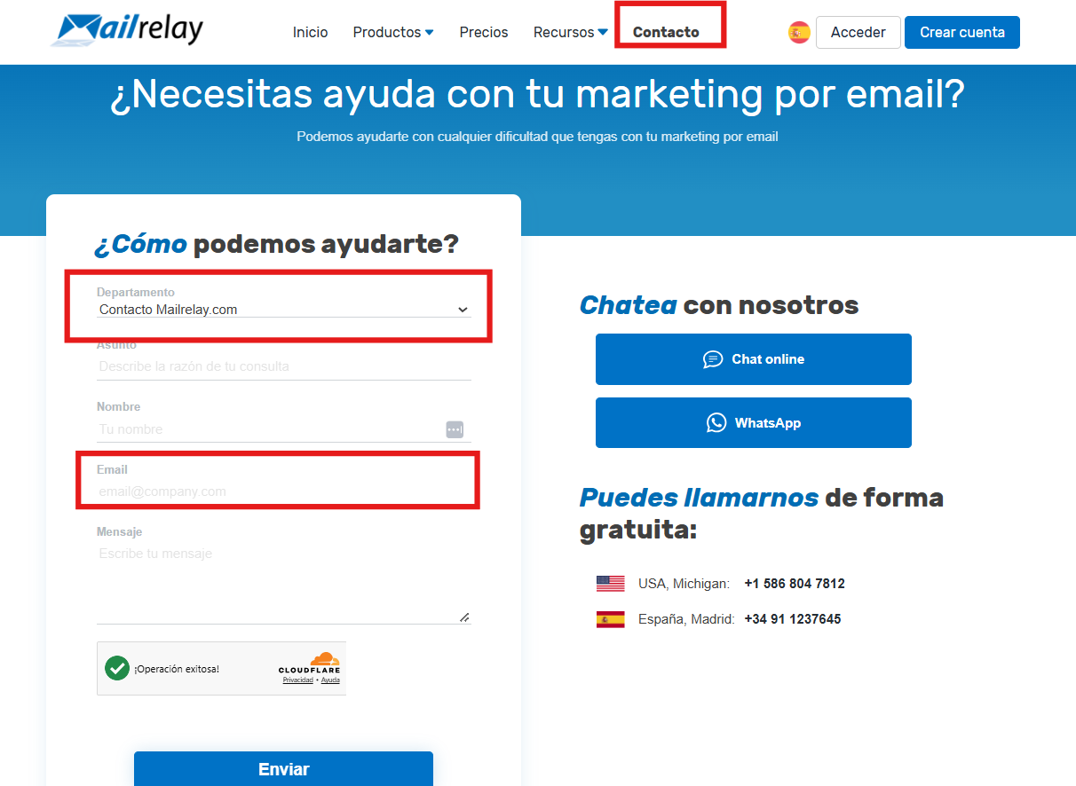Screen dimensions: 1076x786
Task: Click the chat bubble icon
Action: click(713, 359)
